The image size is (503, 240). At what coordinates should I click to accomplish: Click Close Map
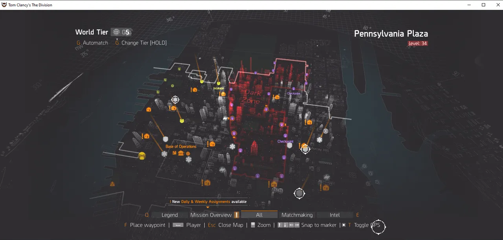pyautogui.click(x=226, y=225)
